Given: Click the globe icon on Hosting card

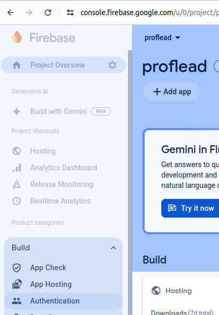Looking at the screenshot, I should [156, 291].
